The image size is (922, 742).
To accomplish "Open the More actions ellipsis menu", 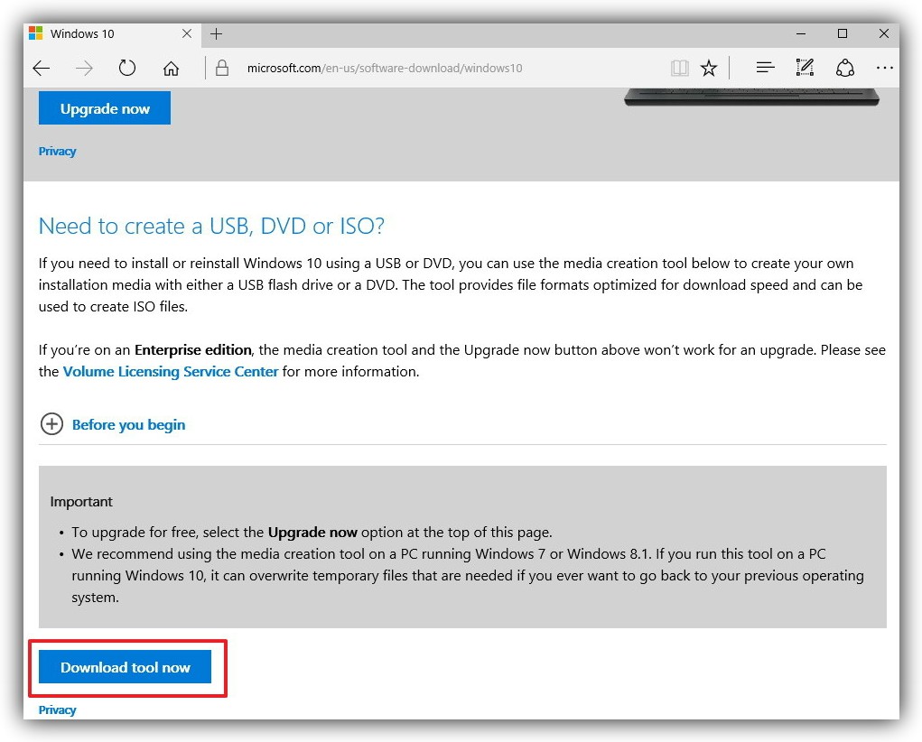I will [x=884, y=69].
